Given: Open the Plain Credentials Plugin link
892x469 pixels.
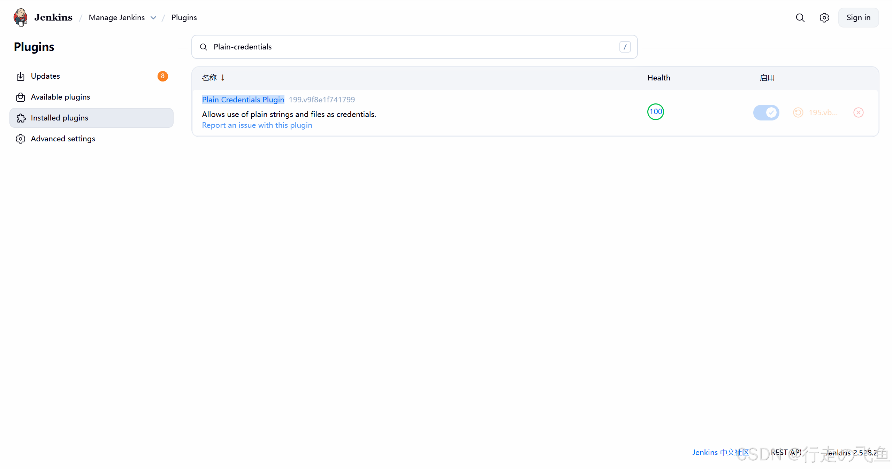Looking at the screenshot, I should tap(243, 100).
